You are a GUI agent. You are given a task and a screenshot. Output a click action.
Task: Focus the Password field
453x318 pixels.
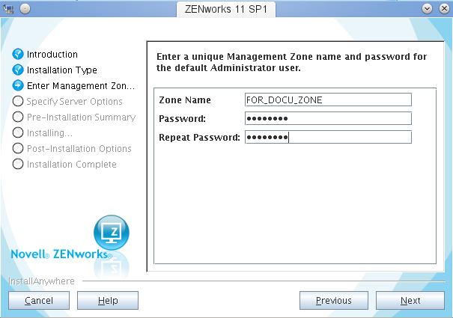click(x=328, y=118)
